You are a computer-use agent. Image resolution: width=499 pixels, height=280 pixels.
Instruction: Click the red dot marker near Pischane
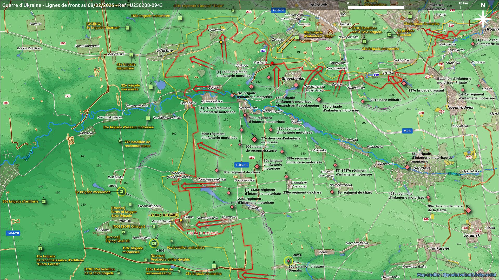272,63
